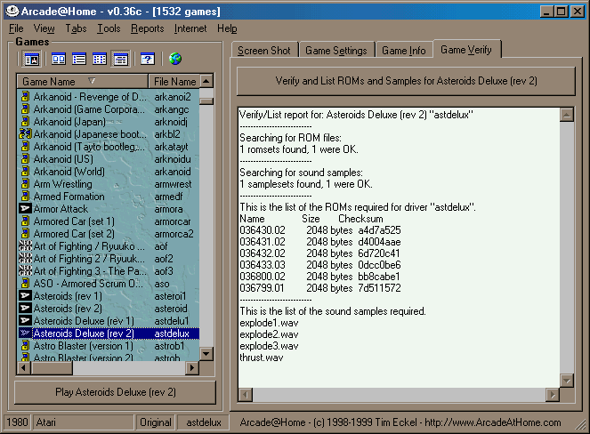Click report pane horizontal scroll left arrow
Screen dimensions: 590x434
pos(246,395)
